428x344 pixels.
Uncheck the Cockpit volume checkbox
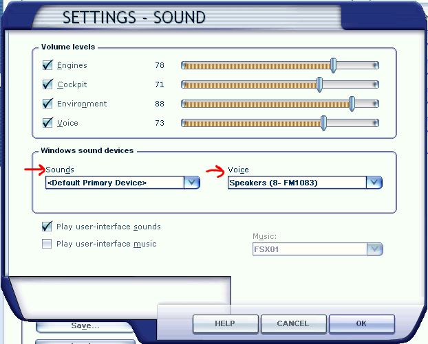47,84
